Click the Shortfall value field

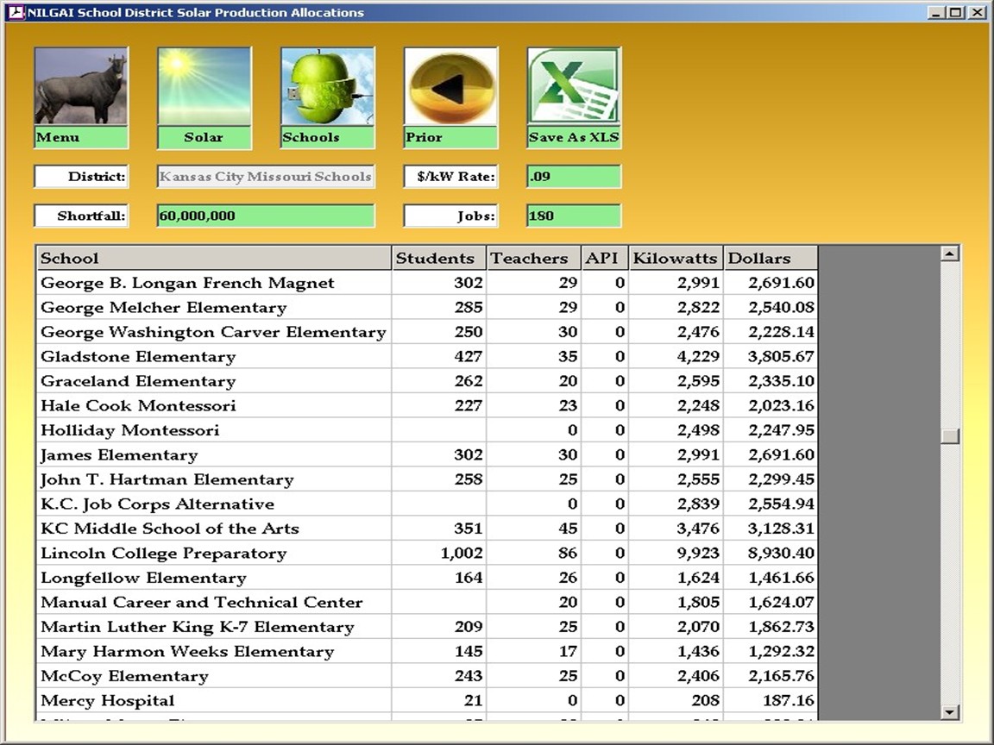pyautogui.click(x=266, y=216)
